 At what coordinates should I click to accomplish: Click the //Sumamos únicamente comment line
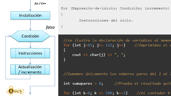pos(117,74)
